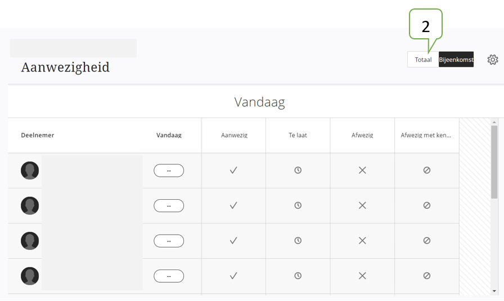Open the Afwezig met kennisgeving column header
This screenshot has height=301, width=504.
point(426,135)
